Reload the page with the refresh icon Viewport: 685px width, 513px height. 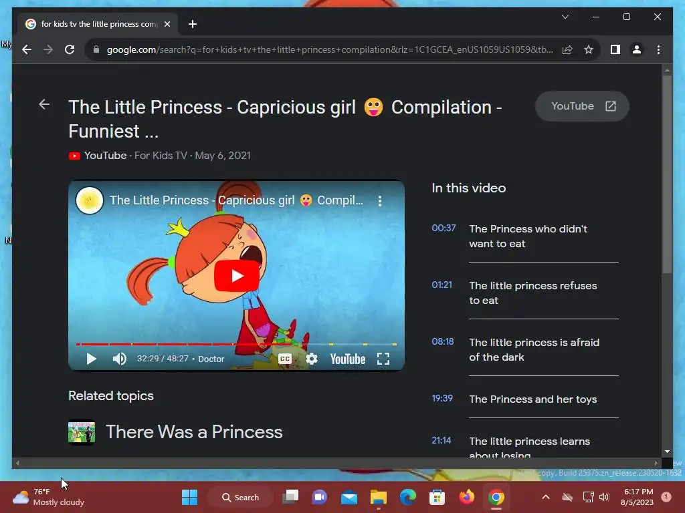(70, 49)
